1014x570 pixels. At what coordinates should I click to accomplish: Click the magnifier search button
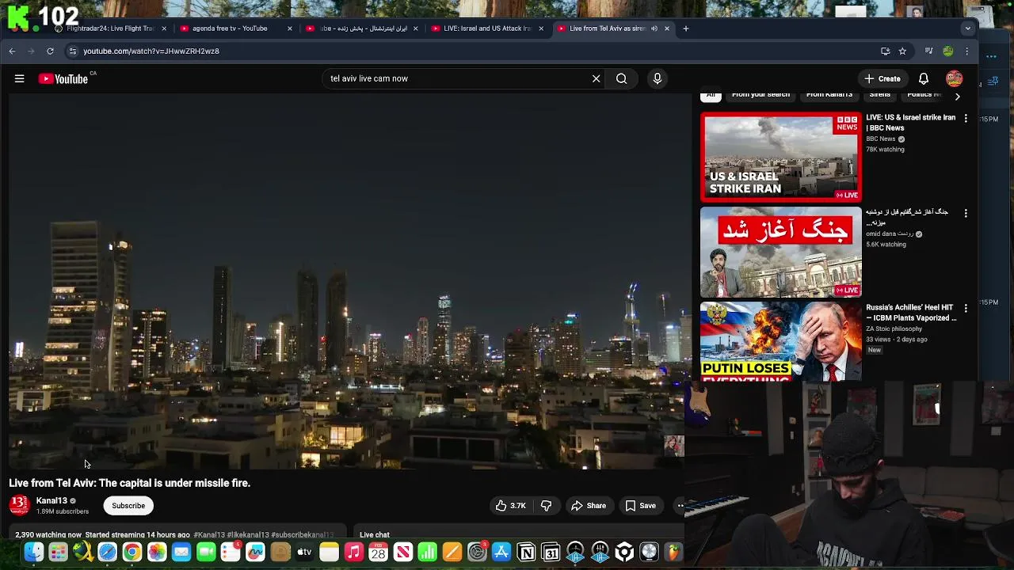click(x=622, y=78)
